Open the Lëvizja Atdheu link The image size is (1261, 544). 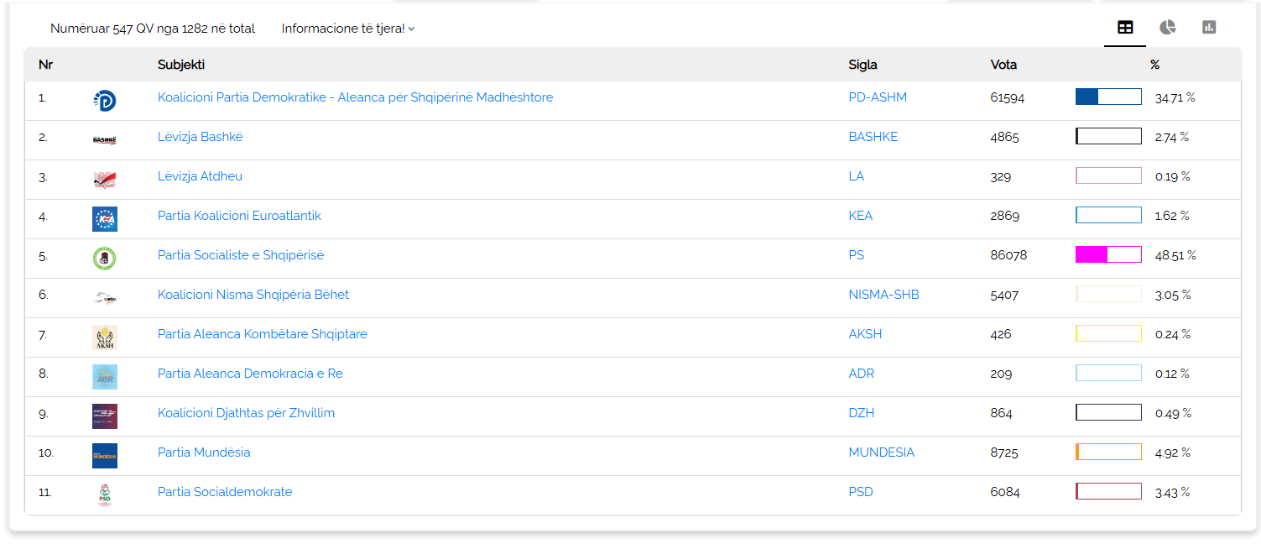click(200, 176)
